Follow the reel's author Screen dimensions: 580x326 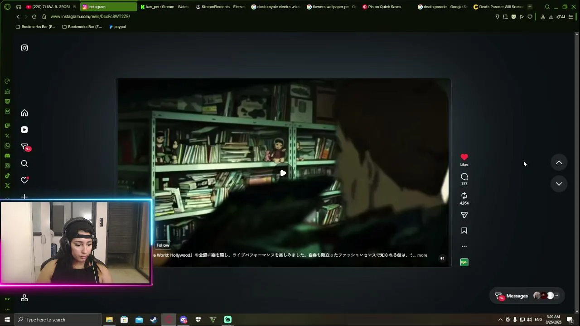pyautogui.click(x=163, y=245)
